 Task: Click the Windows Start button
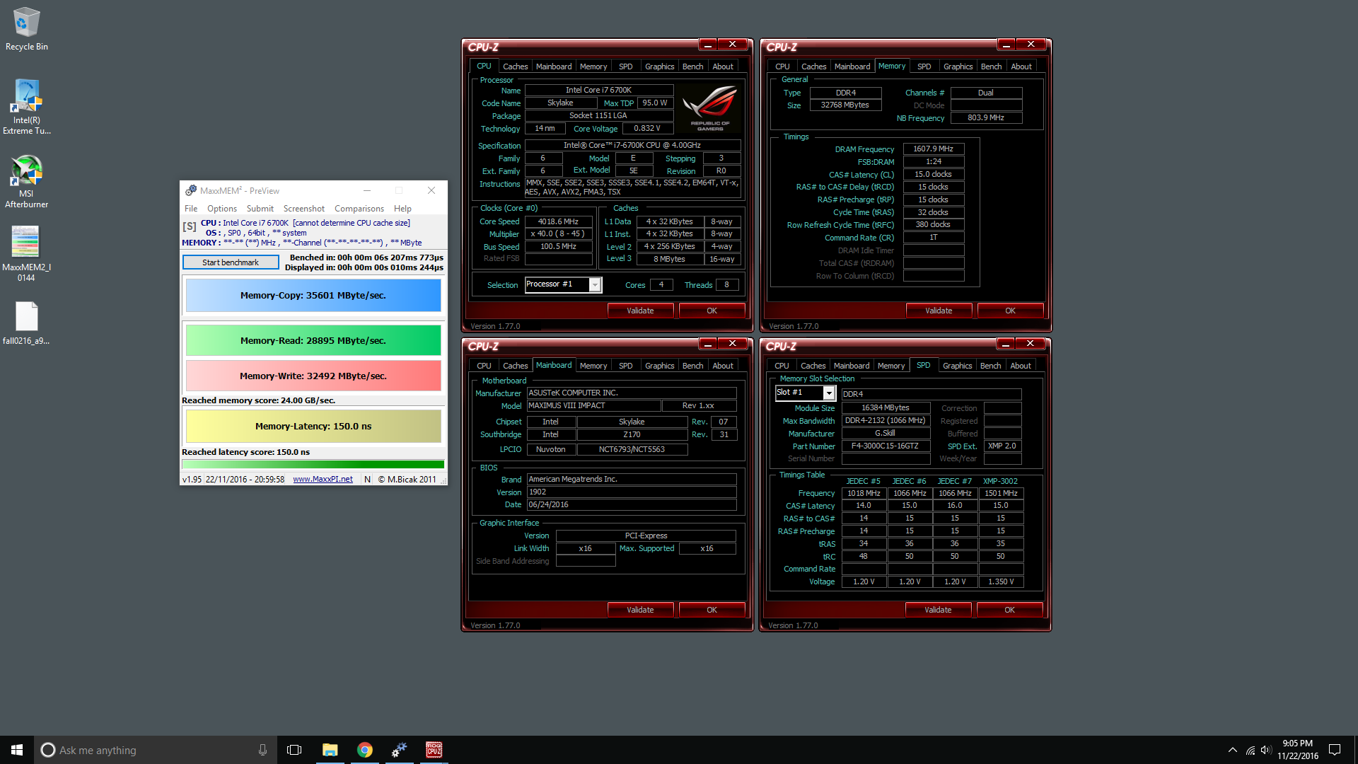[17, 750]
